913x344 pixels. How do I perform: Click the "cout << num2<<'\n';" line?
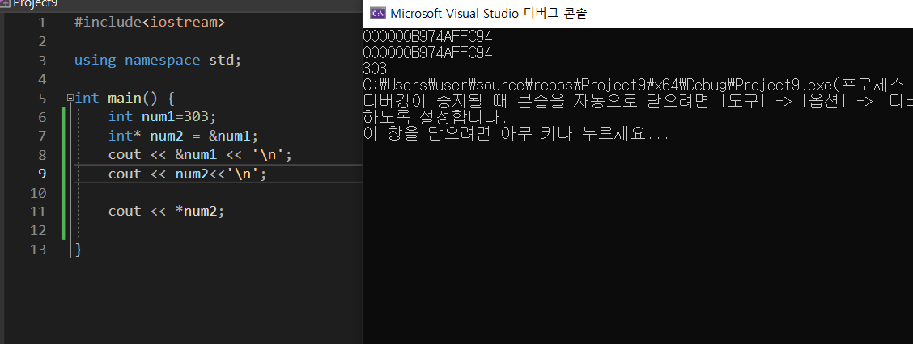pos(188,174)
